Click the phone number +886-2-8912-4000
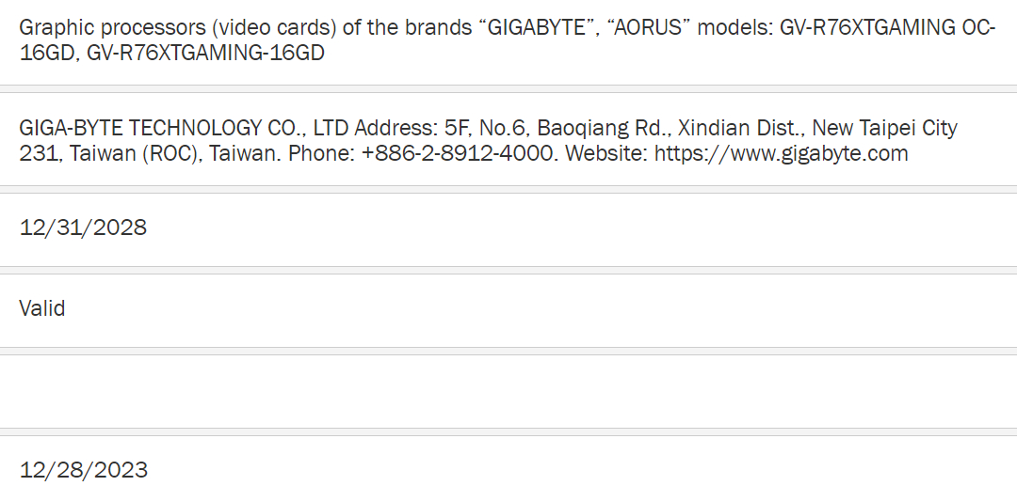The height and width of the screenshot is (486, 1017). [458, 153]
